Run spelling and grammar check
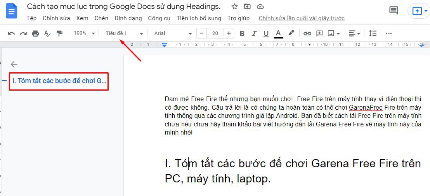Image resolution: width=430 pixels, height=196 pixels. 47,33
